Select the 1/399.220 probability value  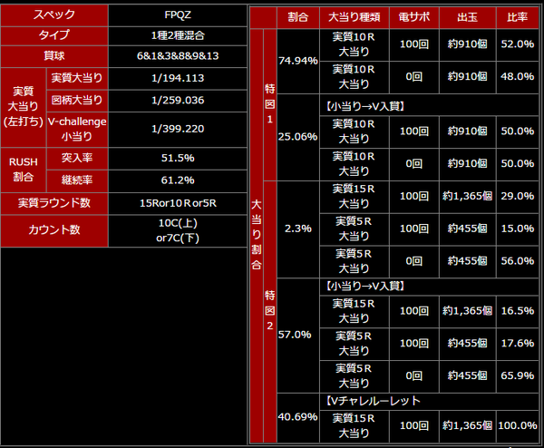178,129
